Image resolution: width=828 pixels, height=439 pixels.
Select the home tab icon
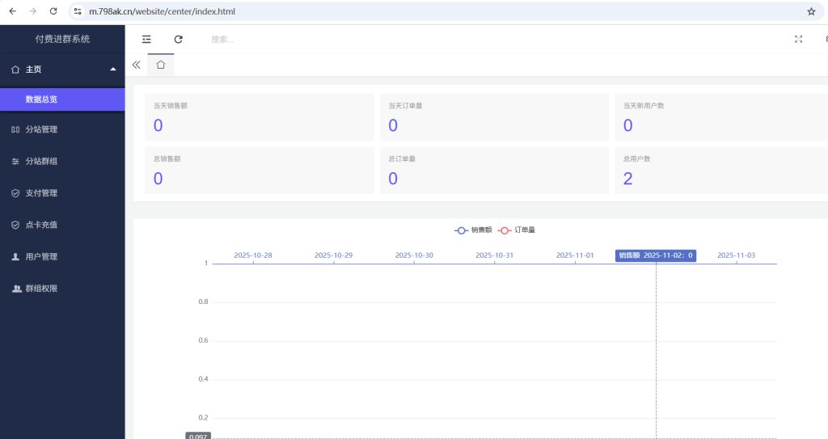(161, 65)
